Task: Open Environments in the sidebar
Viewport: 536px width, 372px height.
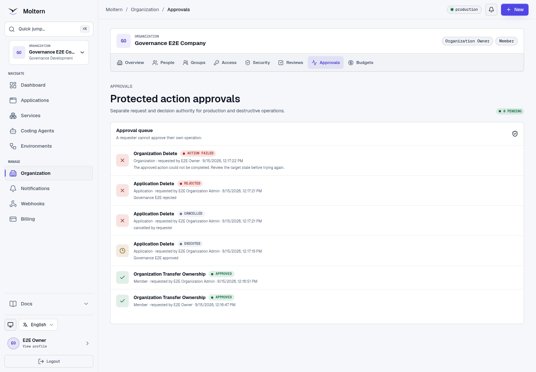Action: click(49, 146)
